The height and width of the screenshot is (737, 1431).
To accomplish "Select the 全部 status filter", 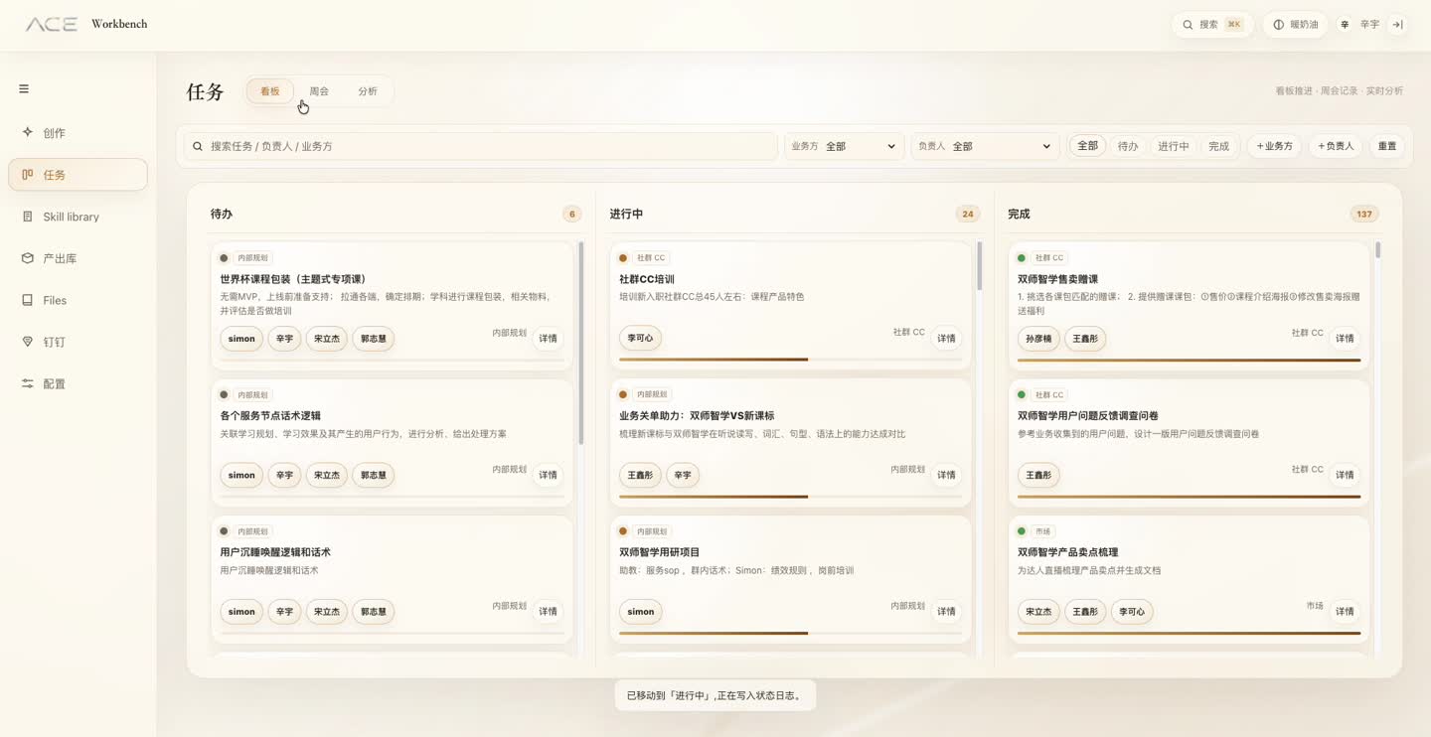I will (x=1088, y=146).
